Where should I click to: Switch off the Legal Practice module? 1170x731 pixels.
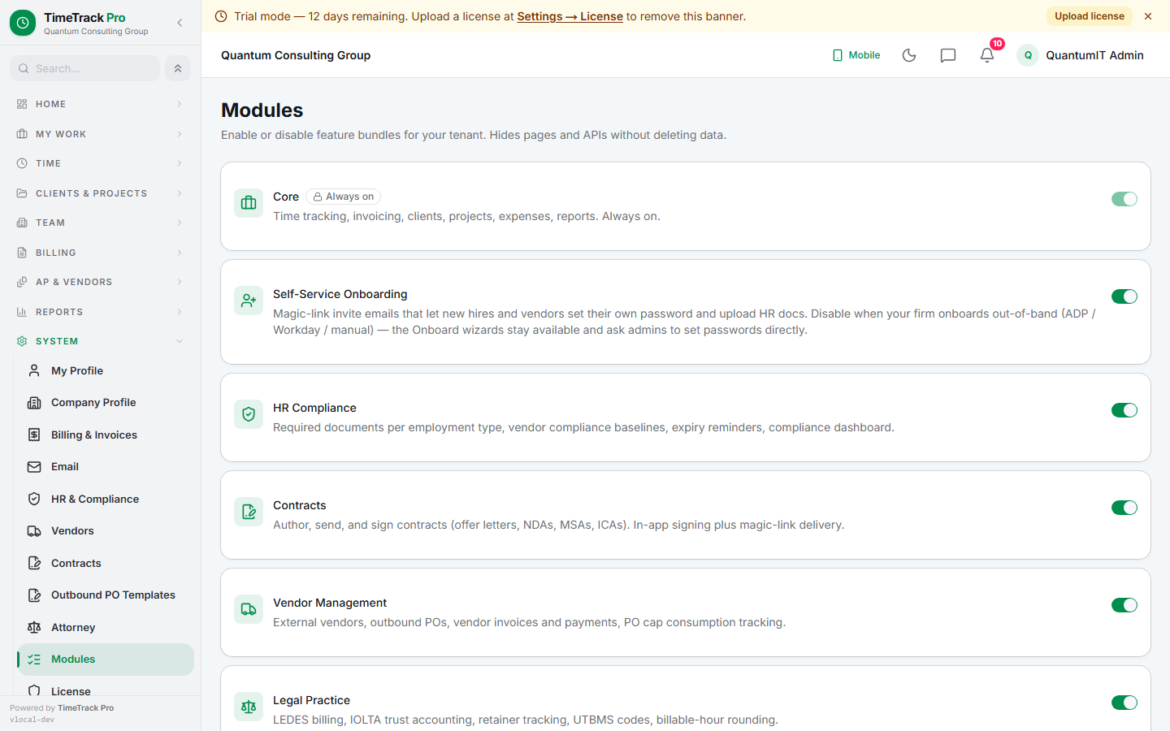tap(1124, 703)
